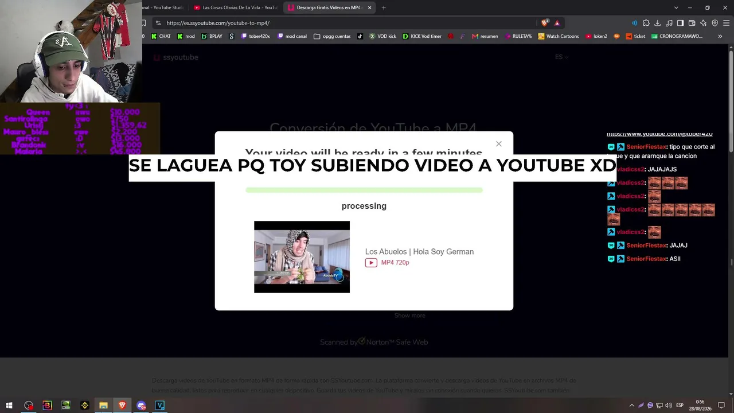Open the clock showing 0:56
734x413 pixels.
coord(700,406)
